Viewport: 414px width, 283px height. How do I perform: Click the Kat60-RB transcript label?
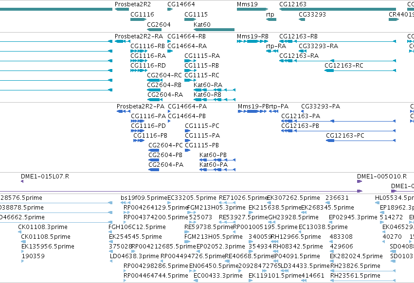pyautogui.click(x=207, y=94)
